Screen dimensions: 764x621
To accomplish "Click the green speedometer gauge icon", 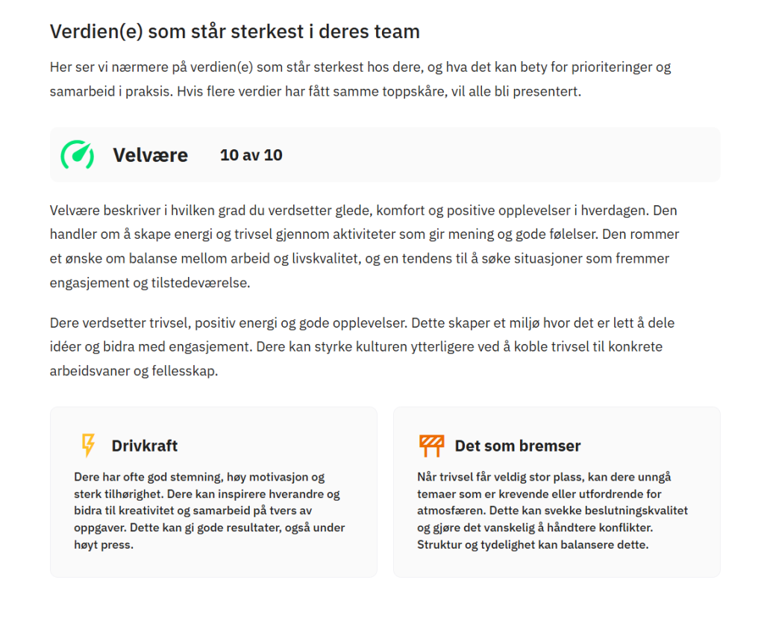I will 77,155.
